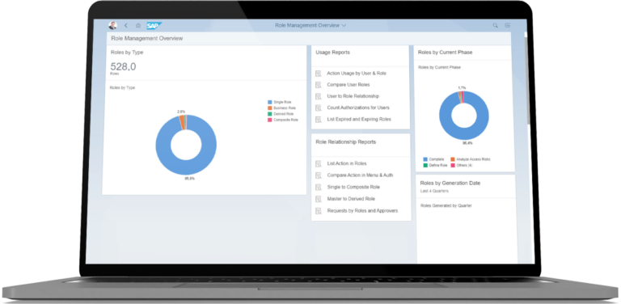Open Single to Composite Role report
621x304 pixels.
coord(353,187)
